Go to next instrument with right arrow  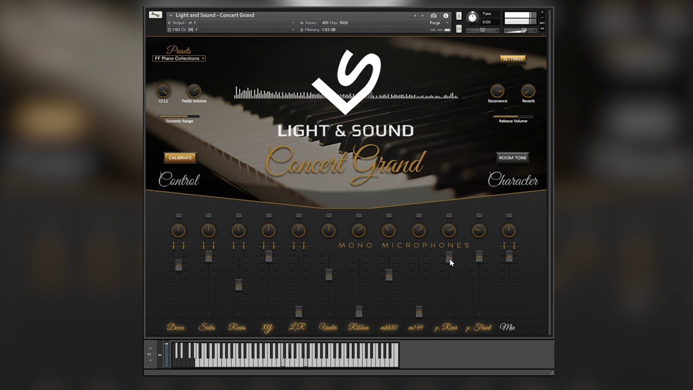tap(423, 16)
